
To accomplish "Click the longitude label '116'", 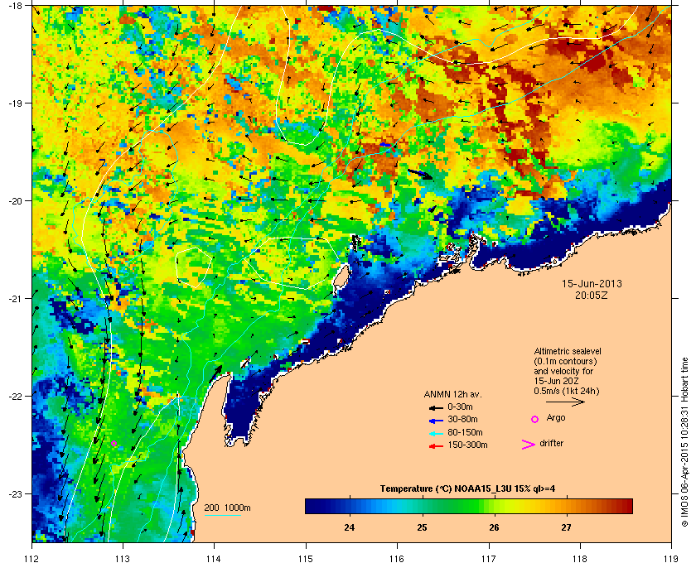I will click(x=397, y=558).
